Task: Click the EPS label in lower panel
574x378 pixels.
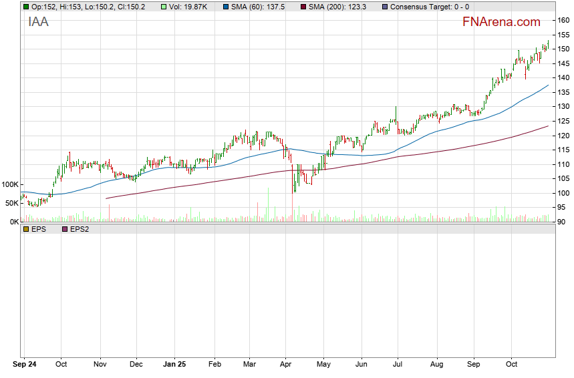Action: [x=39, y=229]
